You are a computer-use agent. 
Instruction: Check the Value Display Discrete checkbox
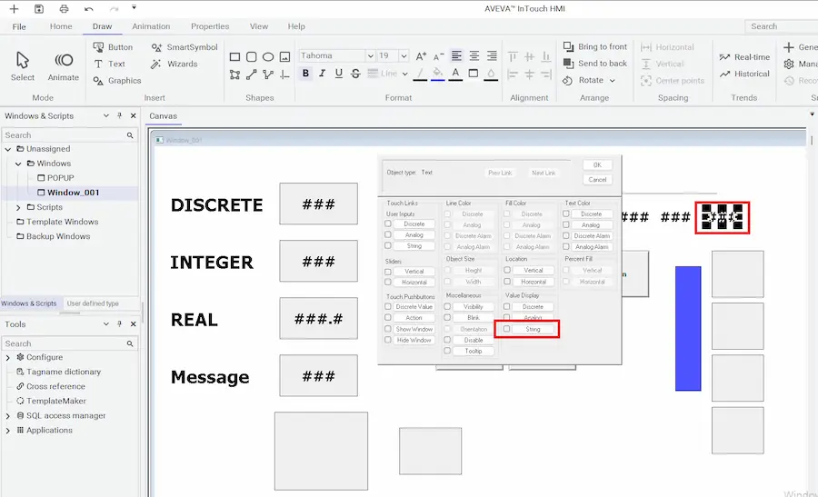(x=506, y=306)
